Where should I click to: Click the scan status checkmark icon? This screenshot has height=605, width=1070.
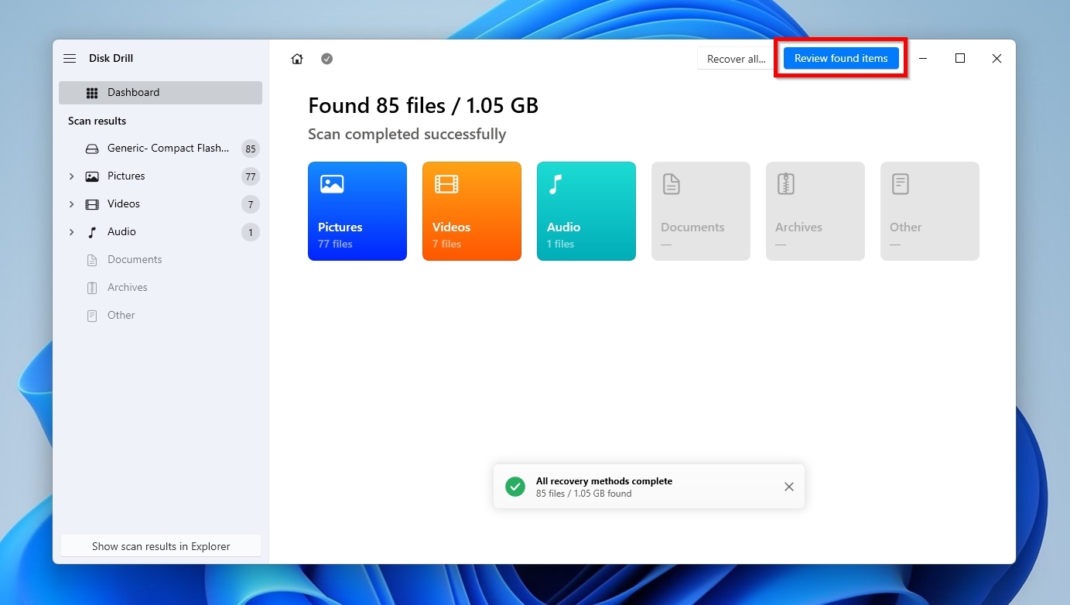[x=327, y=59]
